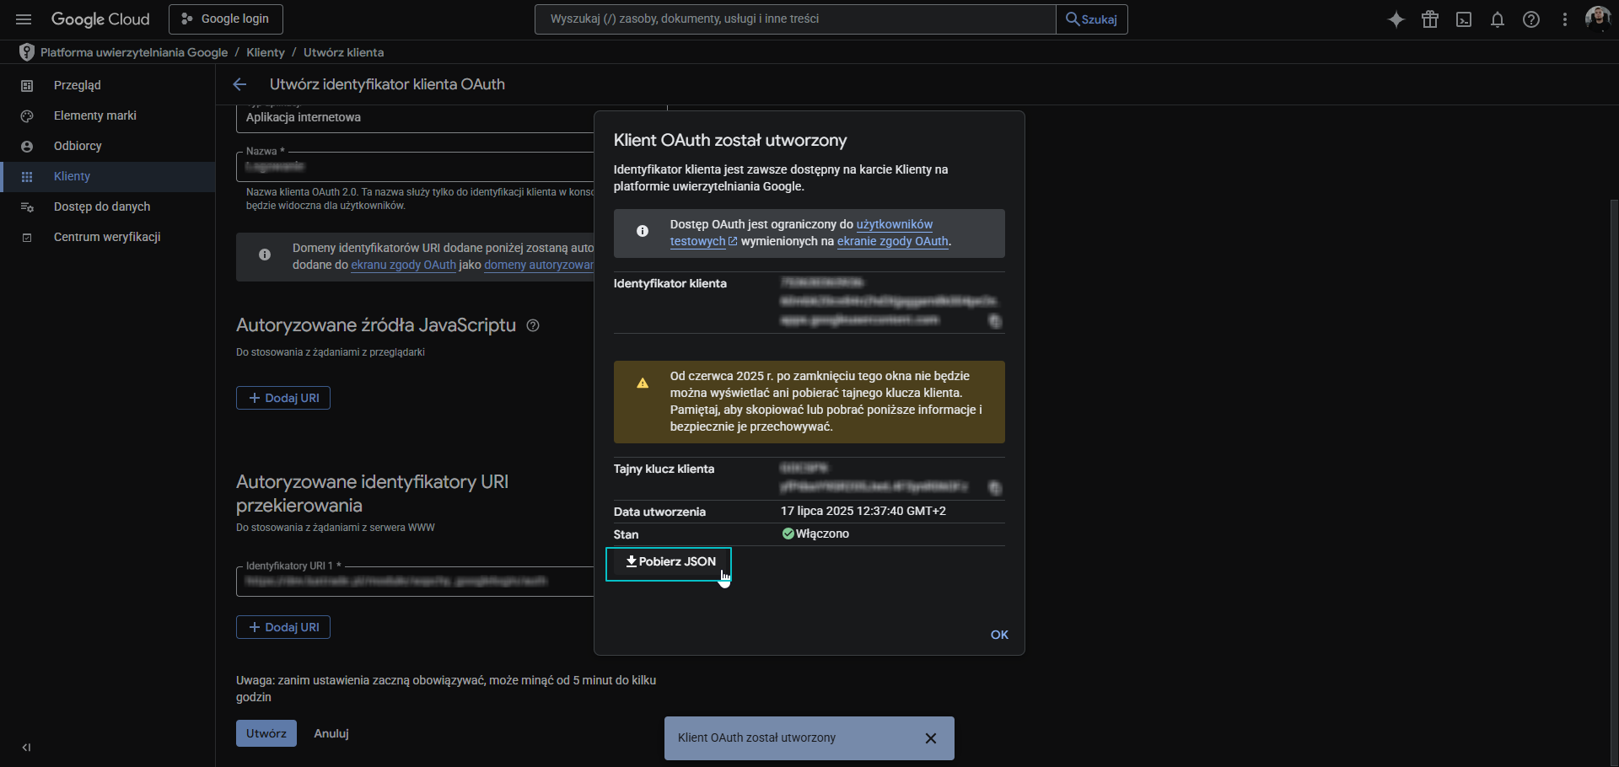1619x767 pixels.
Task: Select Odbiorcy in the sidebar
Action: click(x=78, y=146)
